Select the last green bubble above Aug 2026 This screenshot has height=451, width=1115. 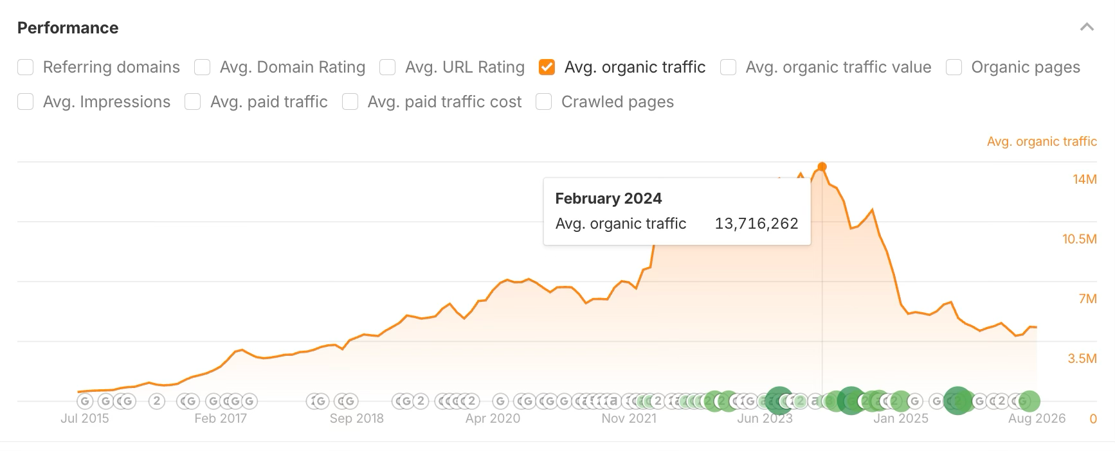[1029, 402]
